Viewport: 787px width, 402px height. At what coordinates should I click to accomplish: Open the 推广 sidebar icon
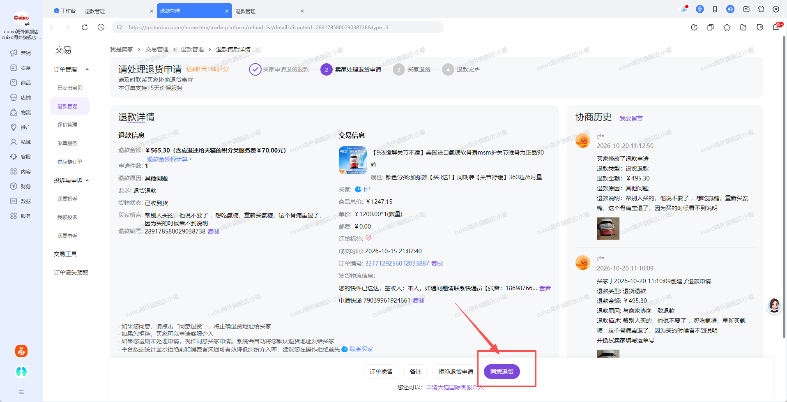pyautogui.click(x=14, y=127)
